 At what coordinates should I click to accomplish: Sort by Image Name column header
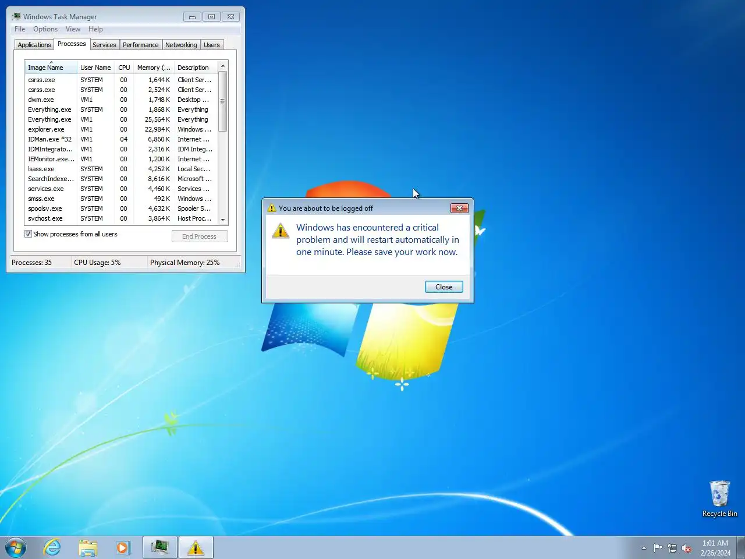(51, 68)
